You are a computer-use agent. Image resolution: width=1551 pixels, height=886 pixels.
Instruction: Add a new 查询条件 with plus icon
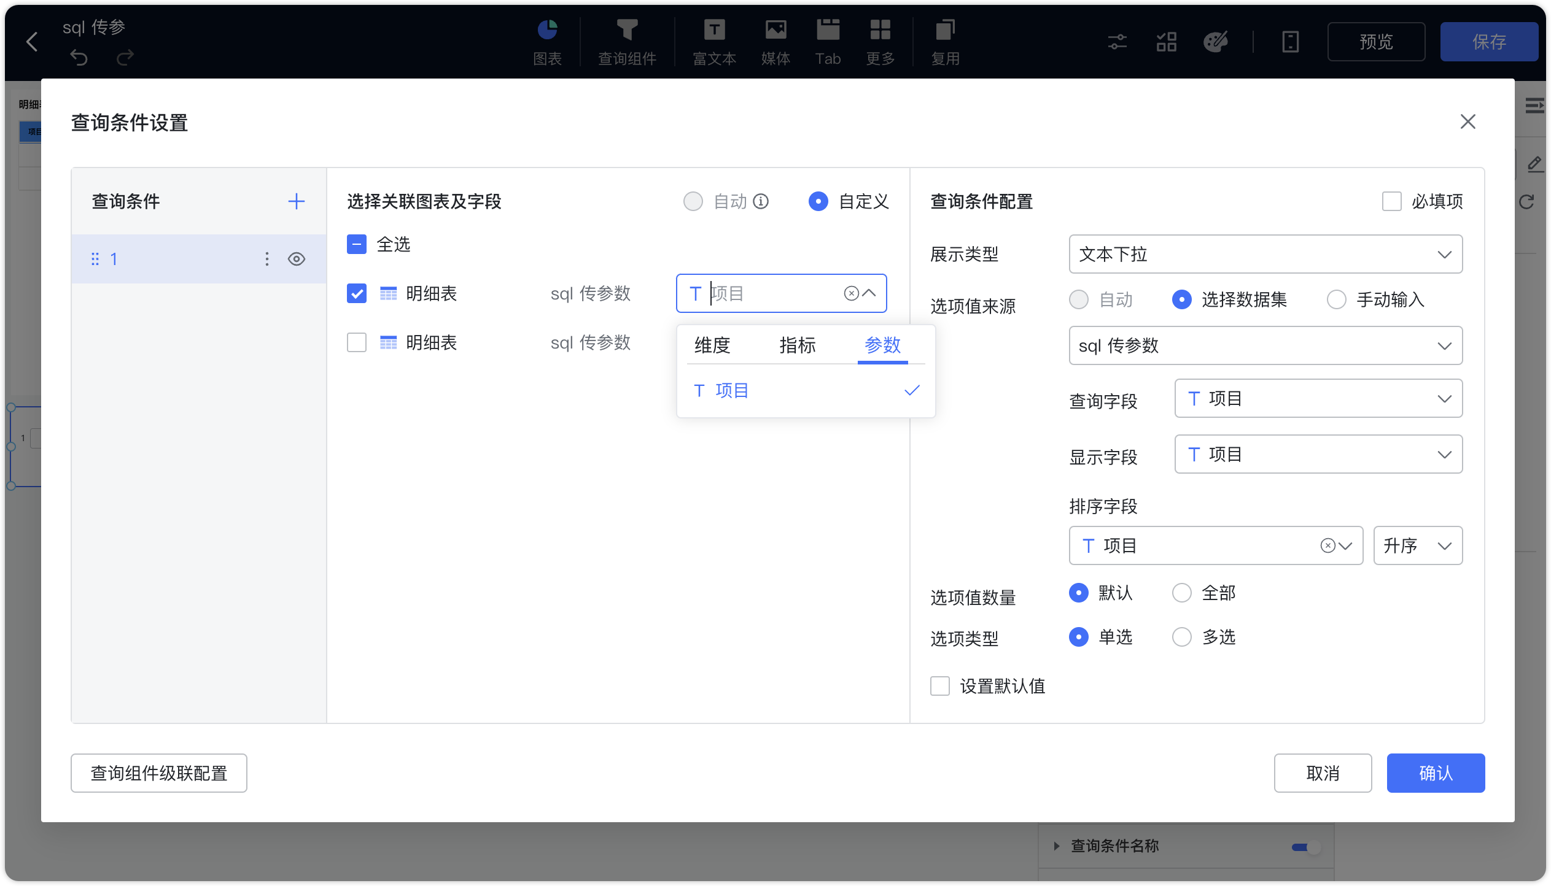tap(297, 201)
